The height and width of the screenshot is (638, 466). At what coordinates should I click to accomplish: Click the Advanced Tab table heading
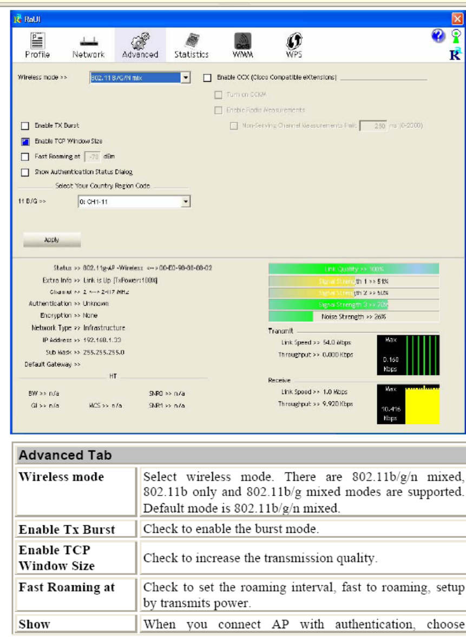pyautogui.click(x=65, y=455)
